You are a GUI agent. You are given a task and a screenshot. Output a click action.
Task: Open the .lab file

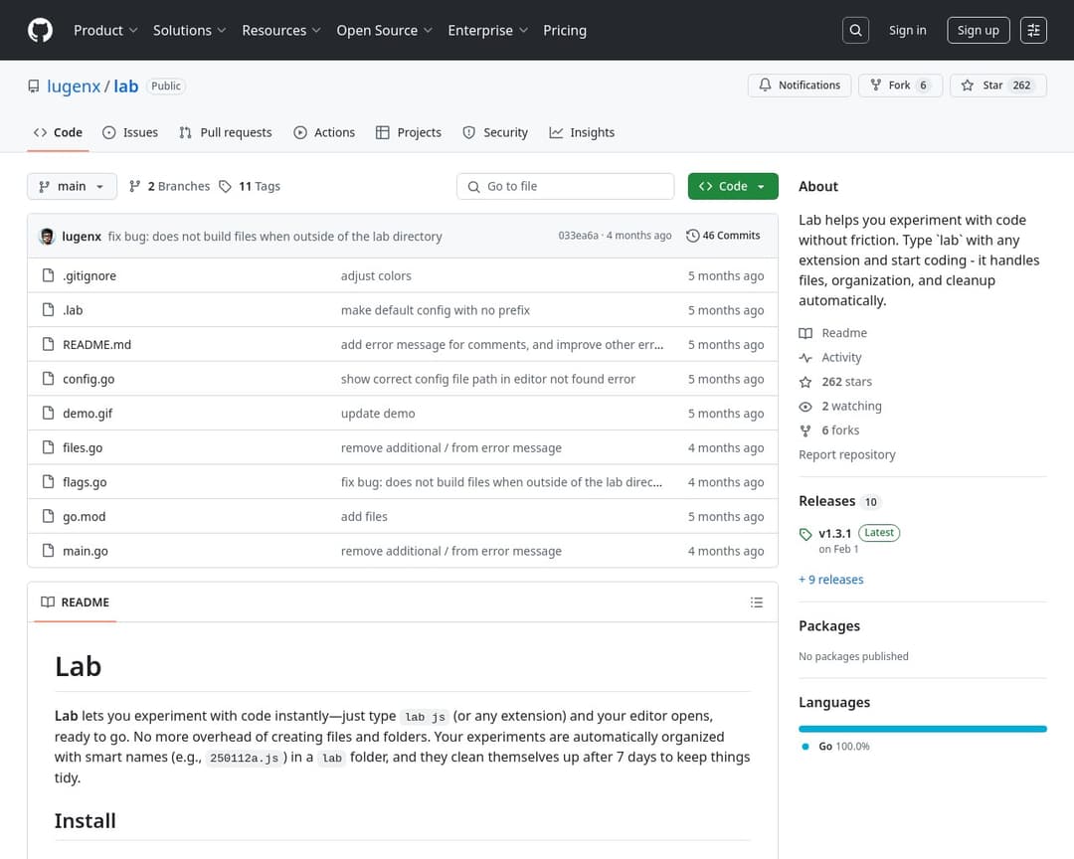click(x=73, y=310)
